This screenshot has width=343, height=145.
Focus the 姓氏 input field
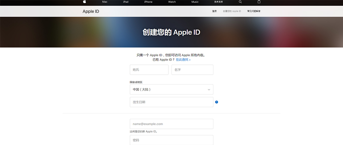point(149,70)
